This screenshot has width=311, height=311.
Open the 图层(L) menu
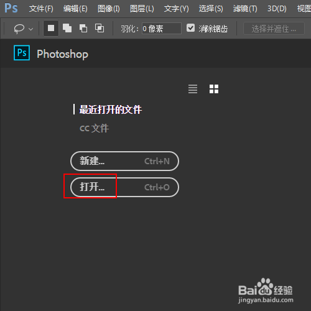[142, 9]
